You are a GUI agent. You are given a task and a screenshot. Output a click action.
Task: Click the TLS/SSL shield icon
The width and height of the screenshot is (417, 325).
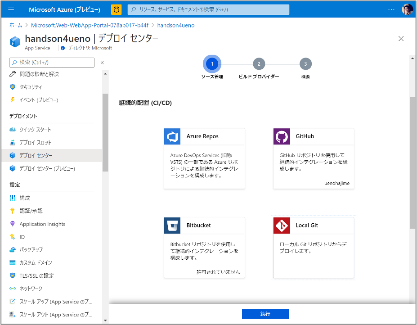[13, 275]
